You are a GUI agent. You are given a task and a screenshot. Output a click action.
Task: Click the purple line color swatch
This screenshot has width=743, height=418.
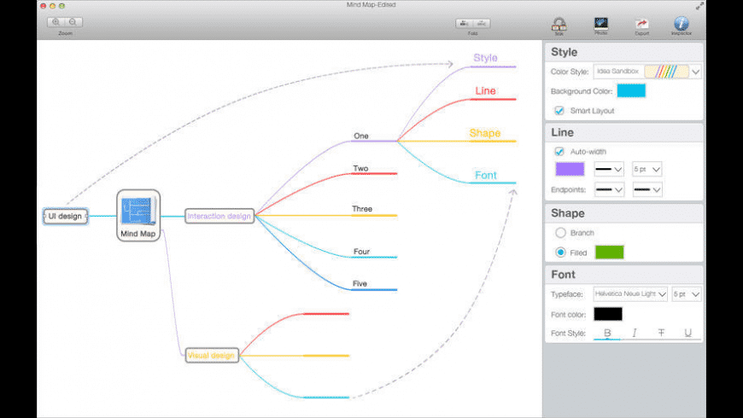pos(570,169)
